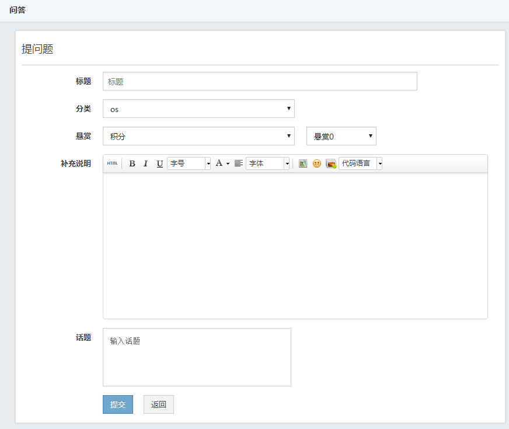Open the 字号 font size dropdown
This screenshot has width=509, height=429.
click(x=189, y=163)
